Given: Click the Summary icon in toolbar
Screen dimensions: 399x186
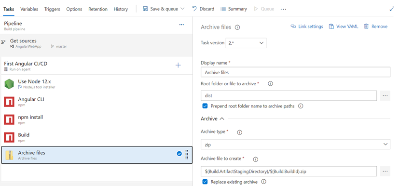Looking at the screenshot, I should pyautogui.click(x=223, y=9).
